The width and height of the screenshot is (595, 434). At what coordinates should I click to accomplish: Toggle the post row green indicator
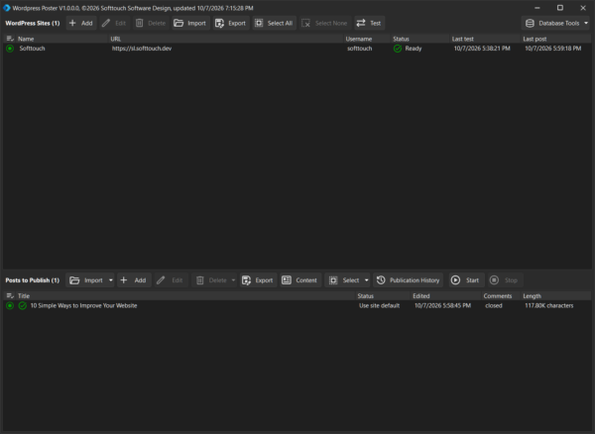click(10, 305)
